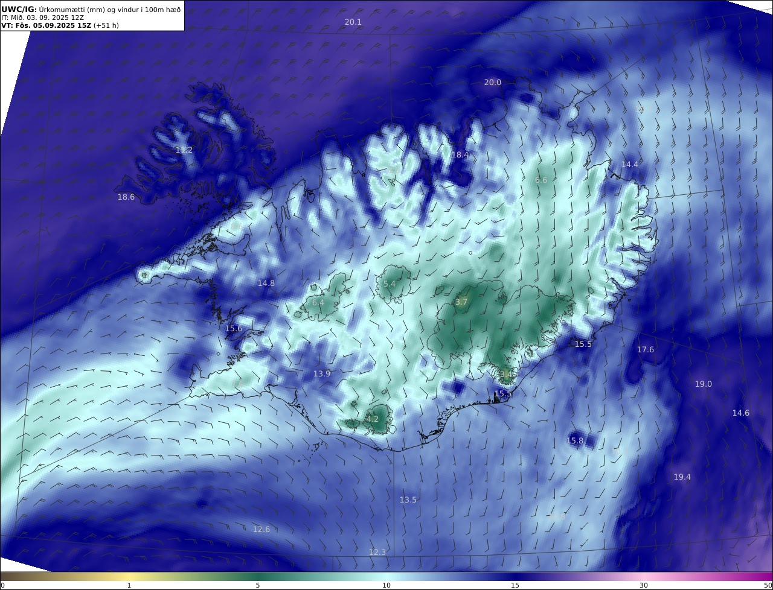Click the 4.2 value label

click(373, 419)
